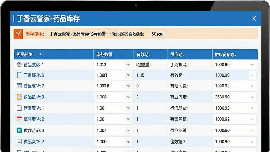The width and height of the screenshot is (270, 152).
Task: Open the quantity dropdown showing 1.002
Action: point(128,97)
